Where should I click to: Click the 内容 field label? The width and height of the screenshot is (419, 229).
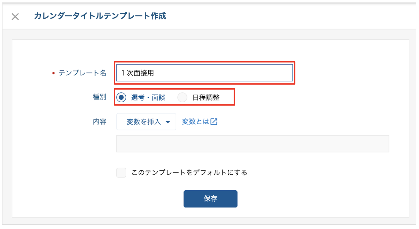(100, 121)
